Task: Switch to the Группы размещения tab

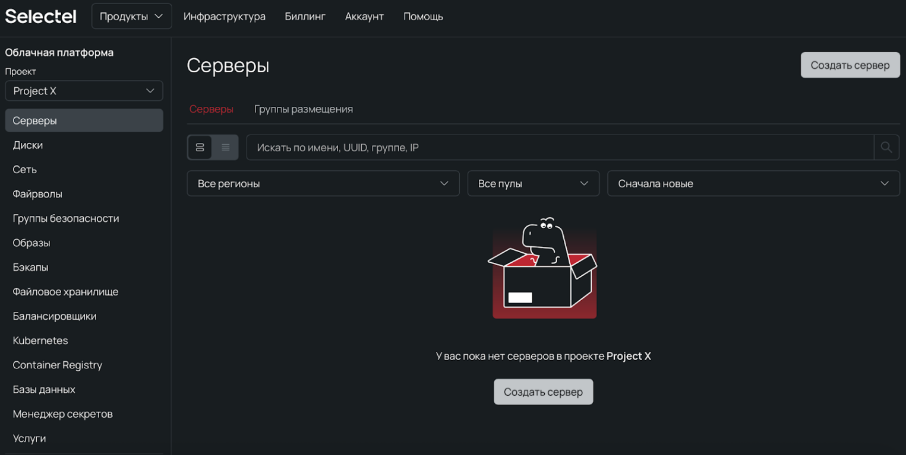Action: click(x=304, y=109)
